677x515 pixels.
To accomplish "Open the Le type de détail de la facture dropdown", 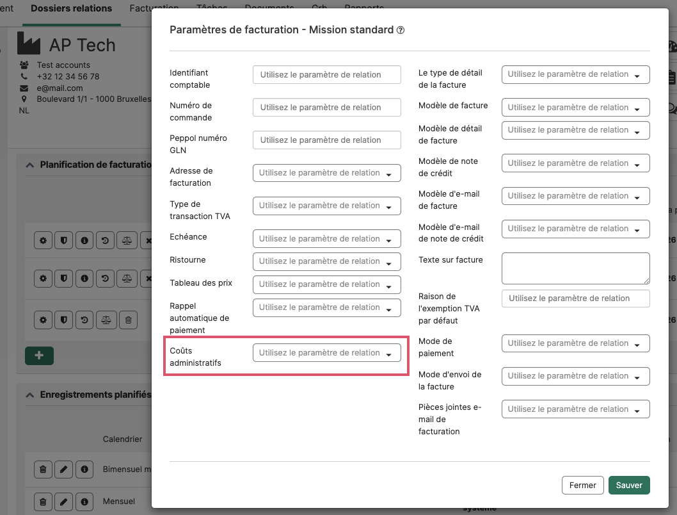I will tap(575, 74).
